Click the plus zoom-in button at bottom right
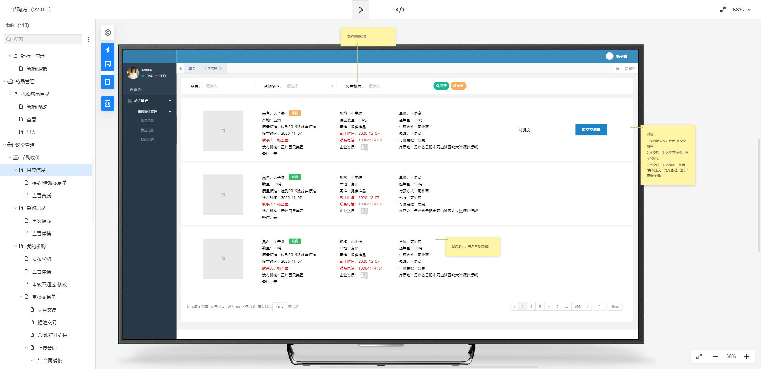761x369 pixels. [x=746, y=356]
